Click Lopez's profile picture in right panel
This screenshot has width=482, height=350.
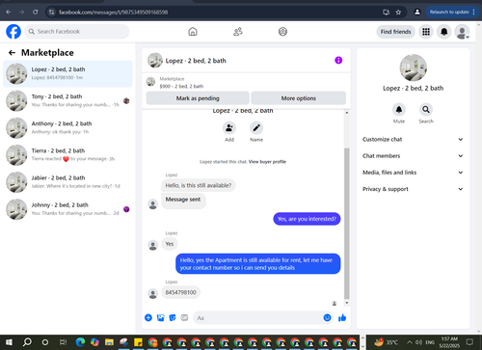(x=414, y=67)
